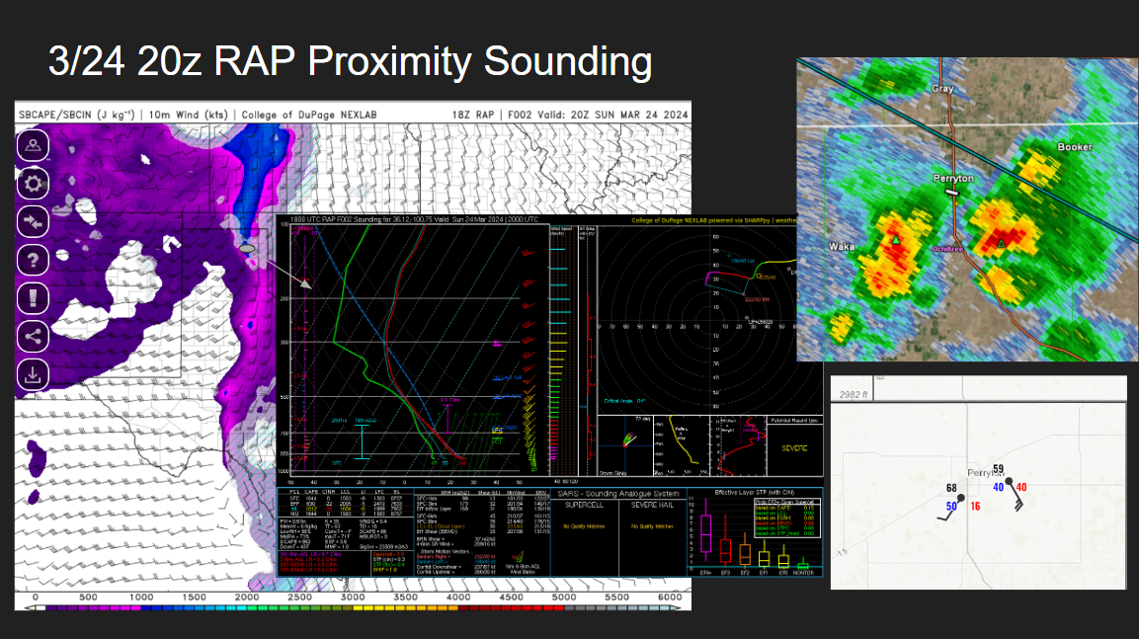Image resolution: width=1139 pixels, height=639 pixels.
Task: Download the map image with download icon
Action: pyautogui.click(x=33, y=374)
